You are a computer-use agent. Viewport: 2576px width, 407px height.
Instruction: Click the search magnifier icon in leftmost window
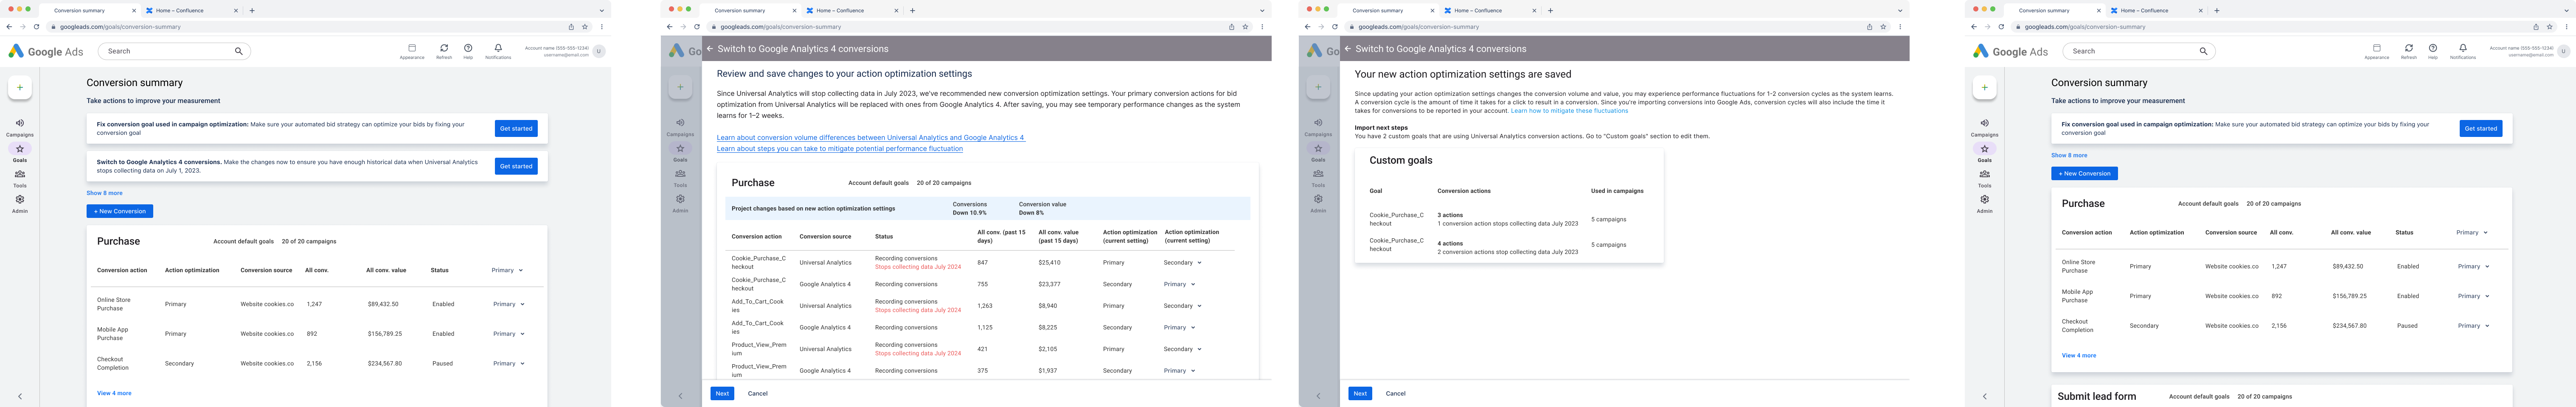pos(238,51)
